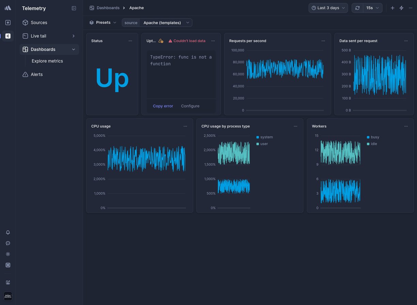
Task: Open the top bar more options ellipsis
Action: (411, 8)
